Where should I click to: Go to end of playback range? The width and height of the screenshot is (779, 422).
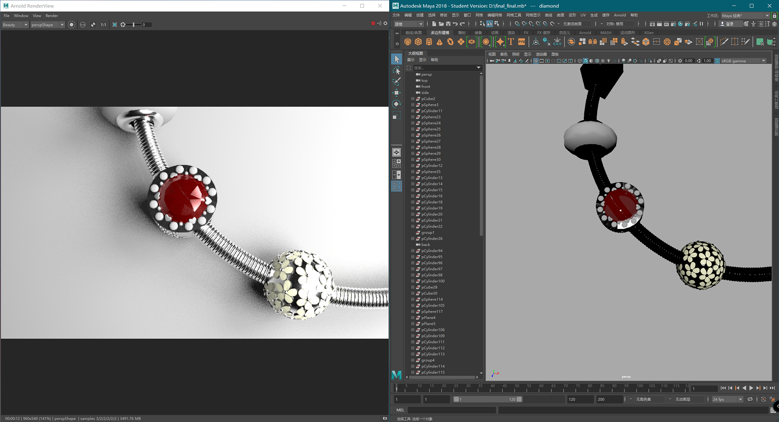(x=772, y=388)
